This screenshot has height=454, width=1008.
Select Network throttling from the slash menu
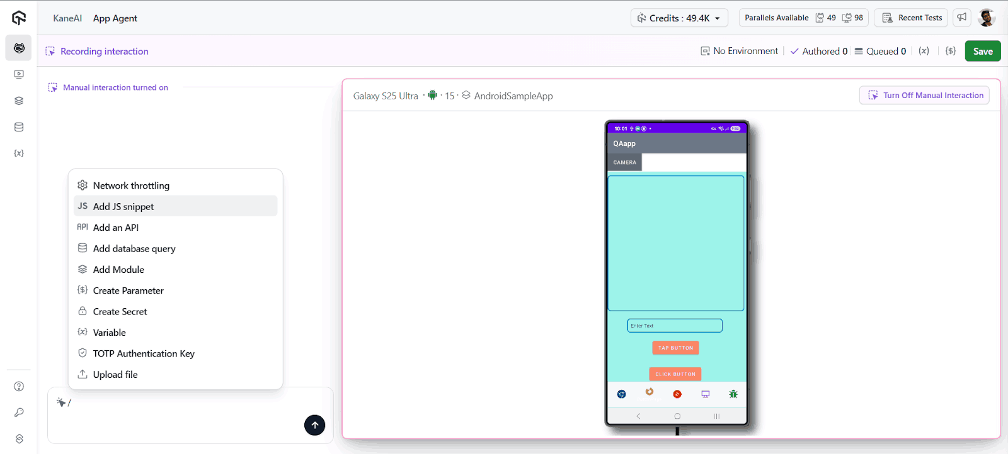175,185
